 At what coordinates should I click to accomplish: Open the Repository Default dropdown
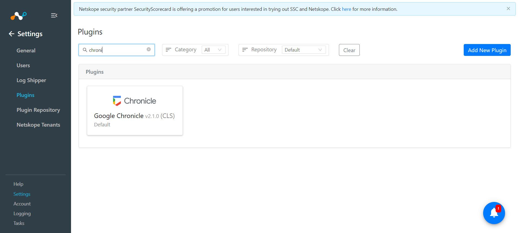tap(304, 50)
